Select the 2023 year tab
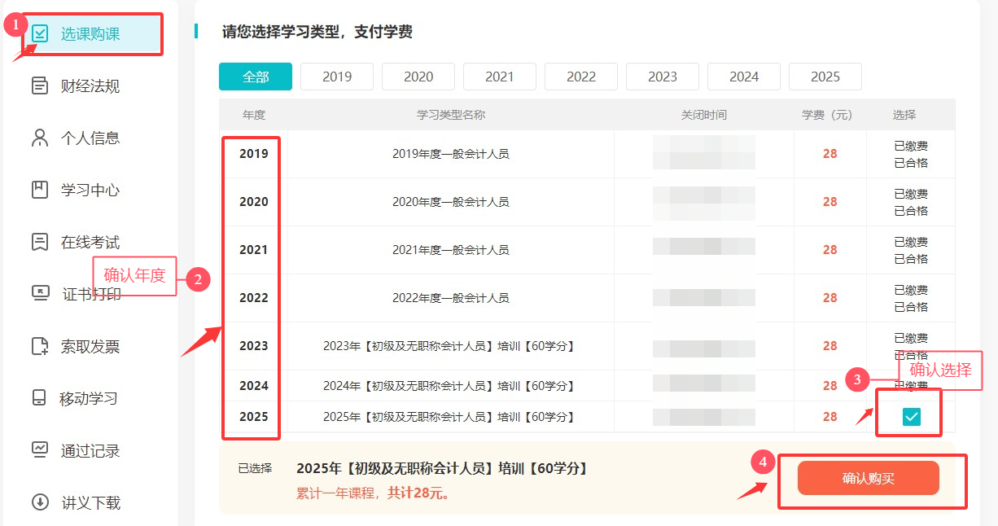The width and height of the screenshot is (998, 526). pyautogui.click(x=662, y=77)
